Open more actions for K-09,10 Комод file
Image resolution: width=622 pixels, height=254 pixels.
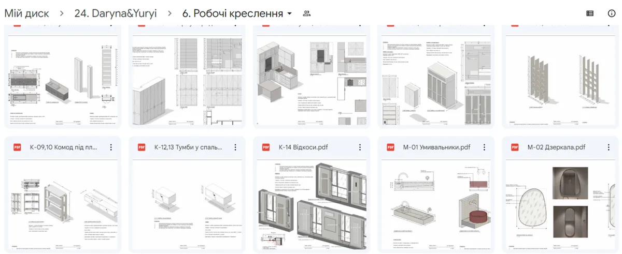pyautogui.click(x=111, y=147)
